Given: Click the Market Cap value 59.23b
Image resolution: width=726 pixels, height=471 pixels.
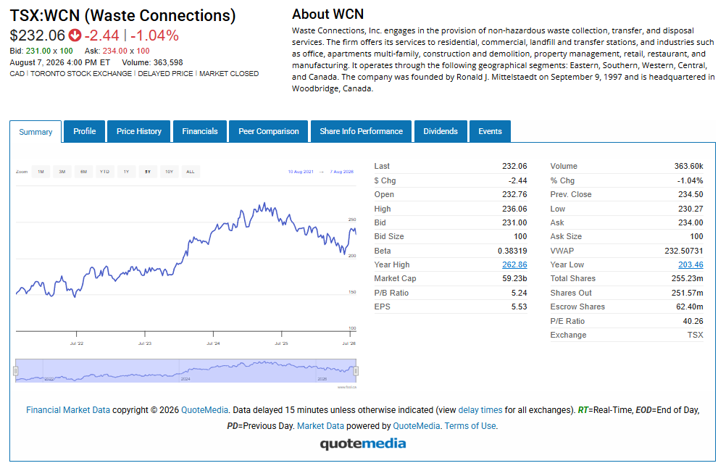Looking at the screenshot, I should click(514, 279).
